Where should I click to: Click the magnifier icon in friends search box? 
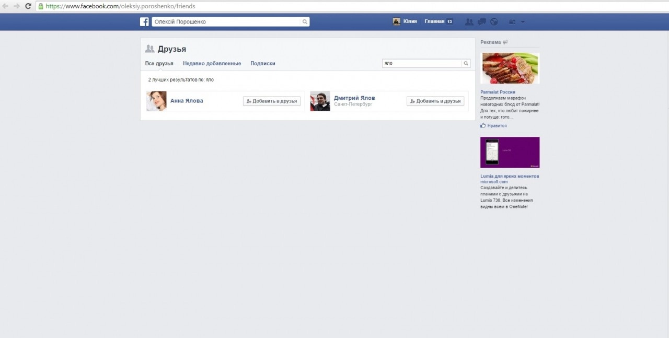pos(466,63)
